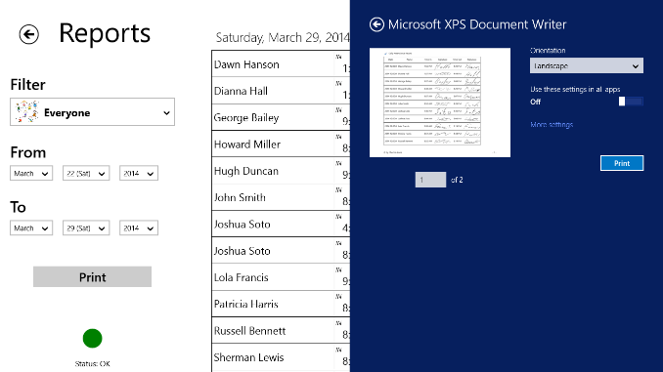Click the Saturday, March 29, 2014 date heading
This screenshot has height=372, width=663.
pos(283,37)
